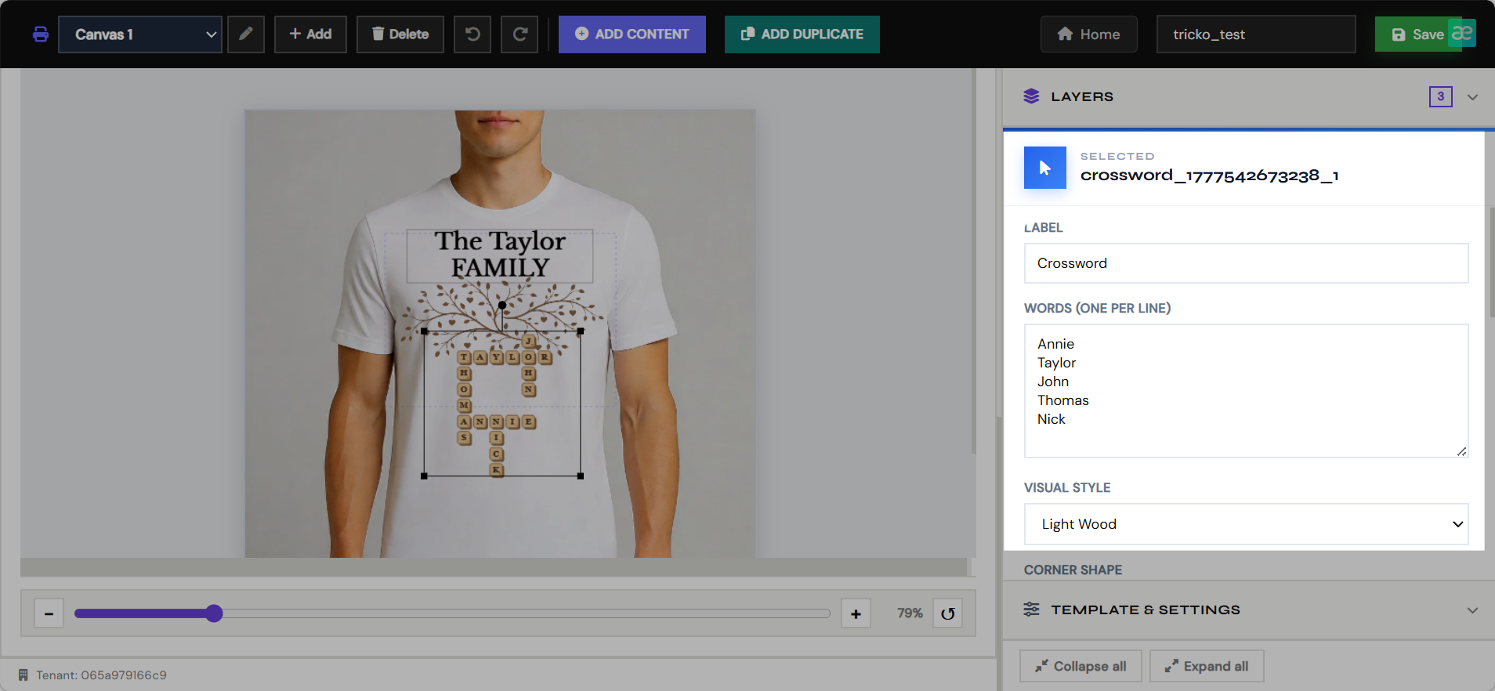1495x691 pixels.
Task: Click the layer count badge 3
Action: 1440,96
